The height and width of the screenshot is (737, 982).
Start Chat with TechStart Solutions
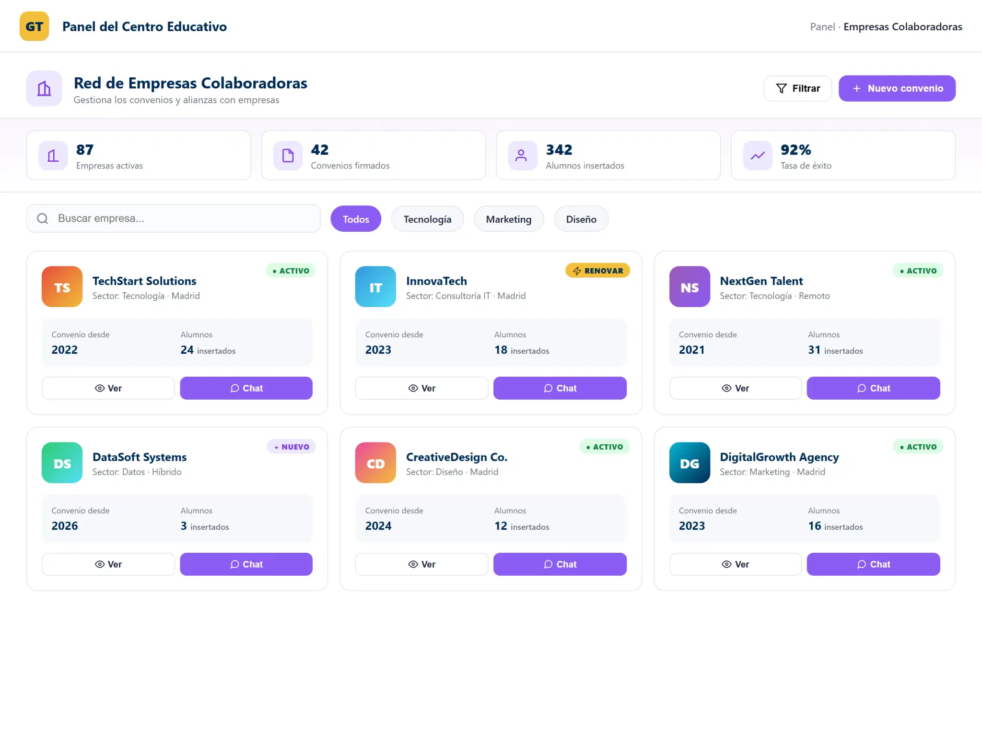point(246,388)
